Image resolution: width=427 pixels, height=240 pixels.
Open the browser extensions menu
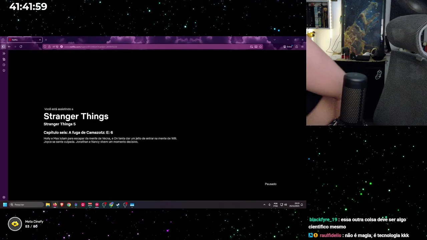(297, 47)
